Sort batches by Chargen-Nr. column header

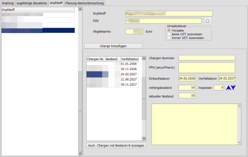95,59
